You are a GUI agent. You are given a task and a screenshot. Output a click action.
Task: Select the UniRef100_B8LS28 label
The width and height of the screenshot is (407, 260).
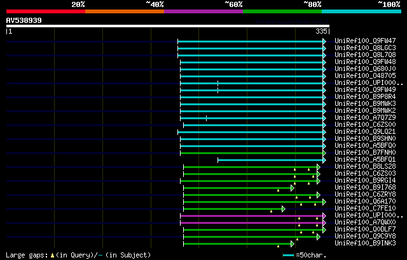[365, 167]
